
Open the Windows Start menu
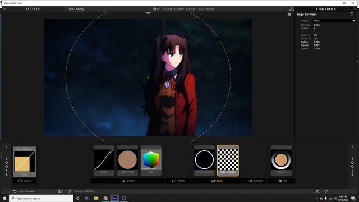tap(4, 198)
